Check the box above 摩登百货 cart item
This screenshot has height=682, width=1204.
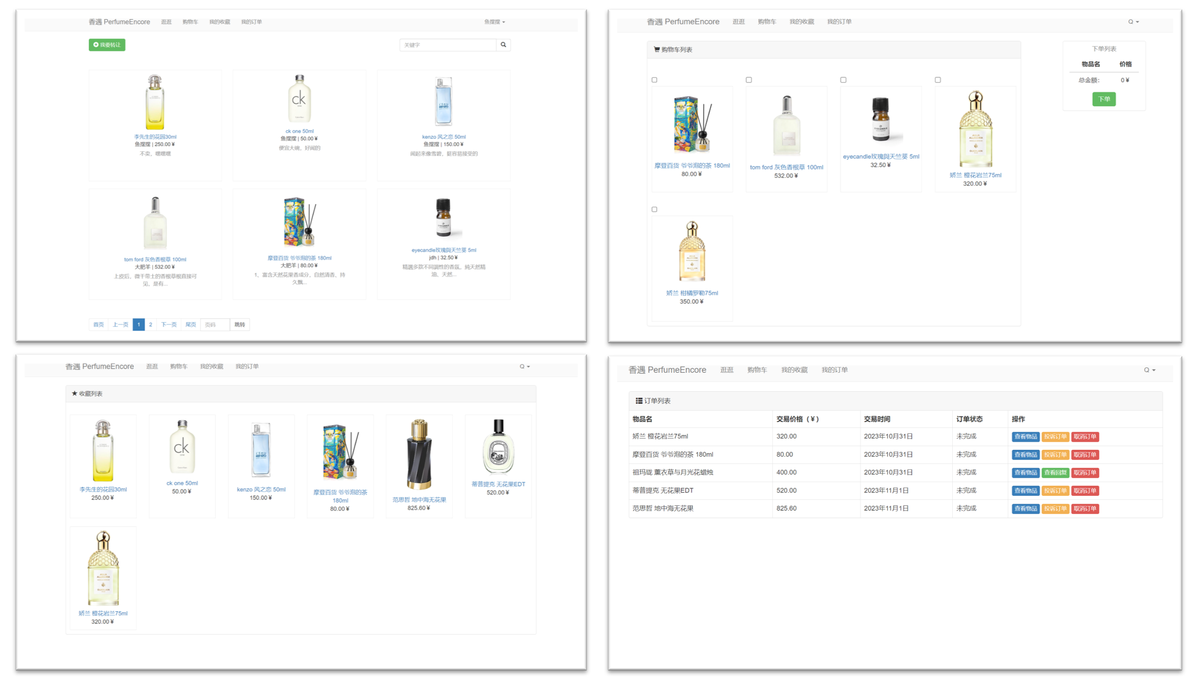pyautogui.click(x=654, y=80)
